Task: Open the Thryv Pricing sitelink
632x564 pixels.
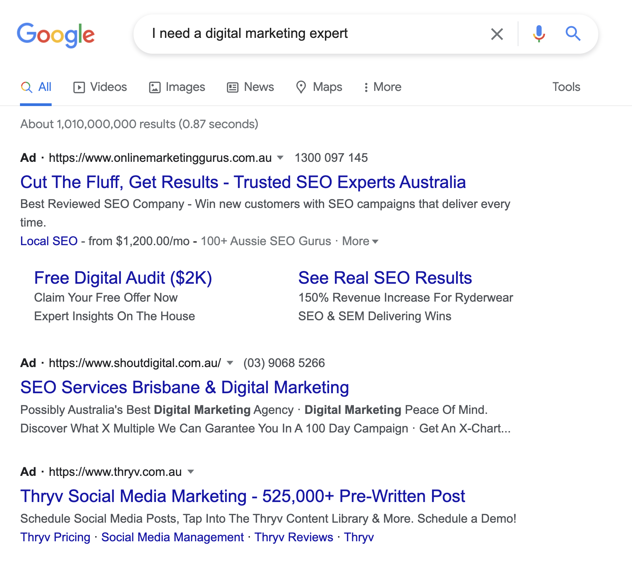Action: tap(55, 537)
